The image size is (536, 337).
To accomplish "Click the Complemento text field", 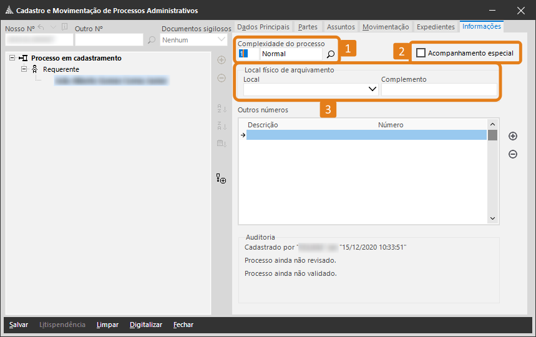I will click(439, 90).
